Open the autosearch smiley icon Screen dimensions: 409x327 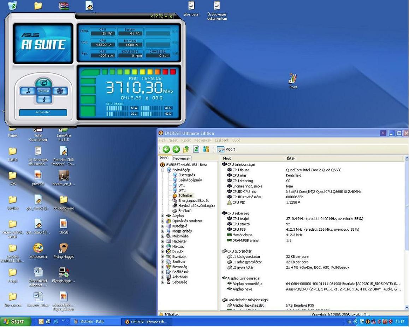pyautogui.click(x=38, y=251)
